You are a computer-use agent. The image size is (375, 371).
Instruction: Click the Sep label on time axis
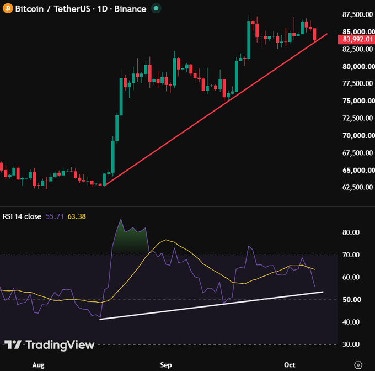[x=166, y=365]
